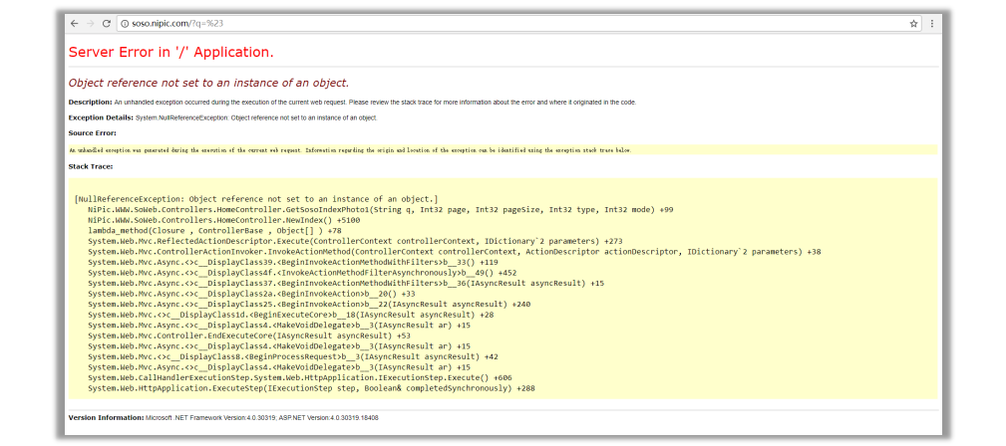Click the DisplayClass39 b__33() +119 line
1006x446 pixels.
point(293,262)
